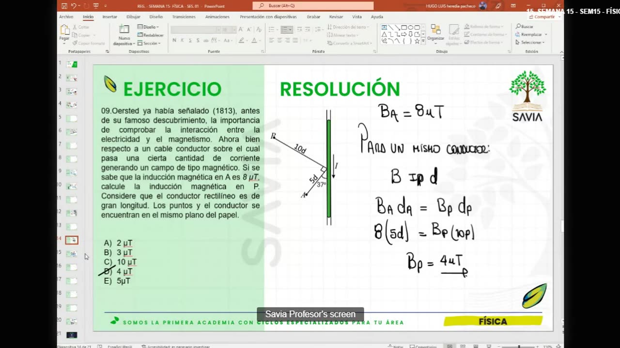Open Portapapeles dialog launcher
Viewport: 620px width, 348px height.
pyautogui.click(x=108, y=51)
